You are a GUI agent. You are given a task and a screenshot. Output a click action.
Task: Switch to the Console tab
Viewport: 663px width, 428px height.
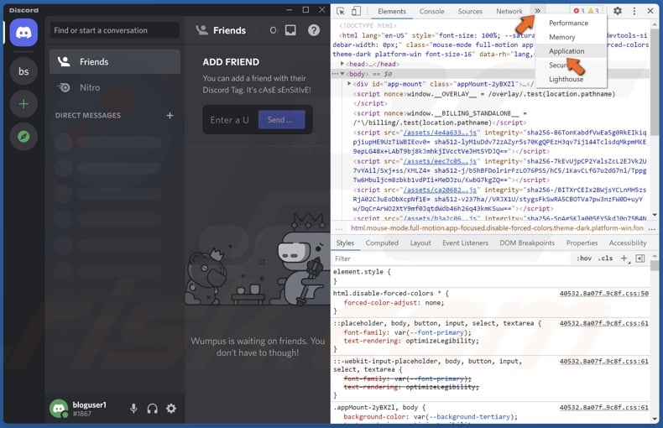tap(431, 12)
